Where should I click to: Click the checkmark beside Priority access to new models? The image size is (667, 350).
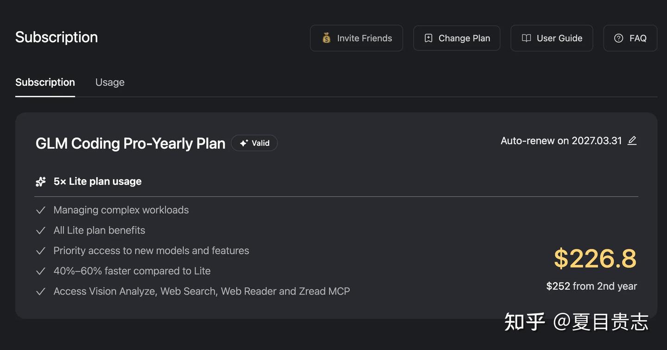tap(41, 251)
